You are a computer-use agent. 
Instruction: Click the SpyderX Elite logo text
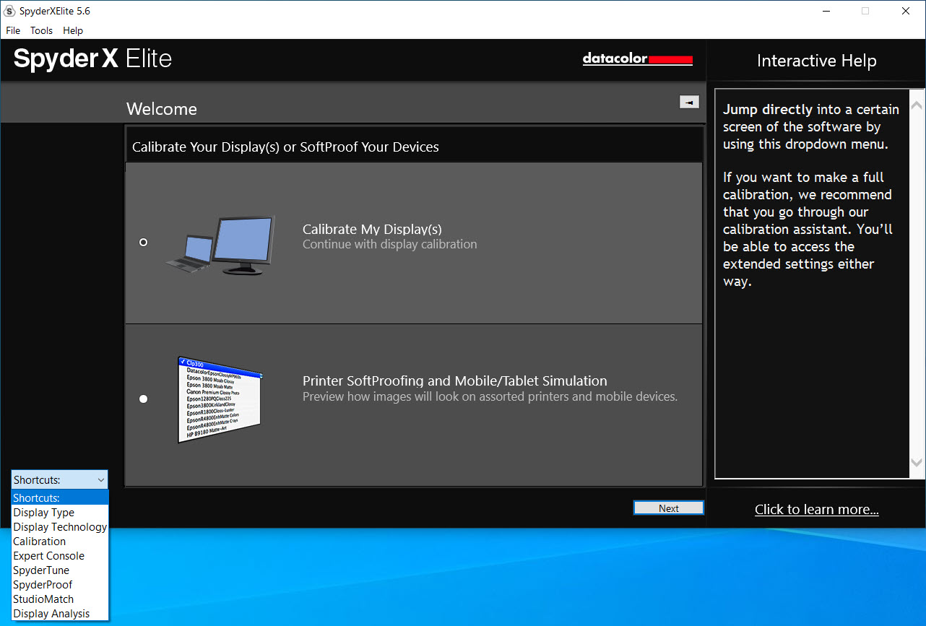tap(92, 58)
